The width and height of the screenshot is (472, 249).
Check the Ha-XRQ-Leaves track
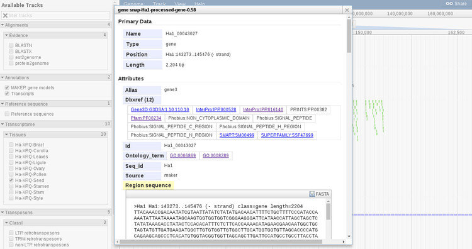coord(11,157)
